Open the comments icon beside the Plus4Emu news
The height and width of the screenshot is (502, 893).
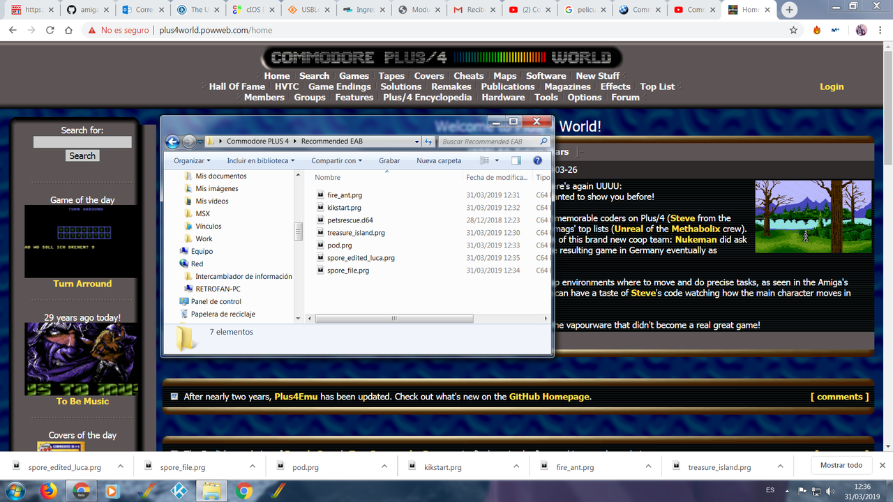174,397
